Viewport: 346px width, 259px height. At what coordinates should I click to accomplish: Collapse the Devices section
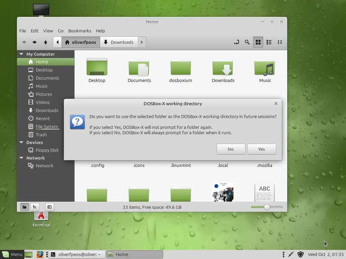(x=21, y=142)
